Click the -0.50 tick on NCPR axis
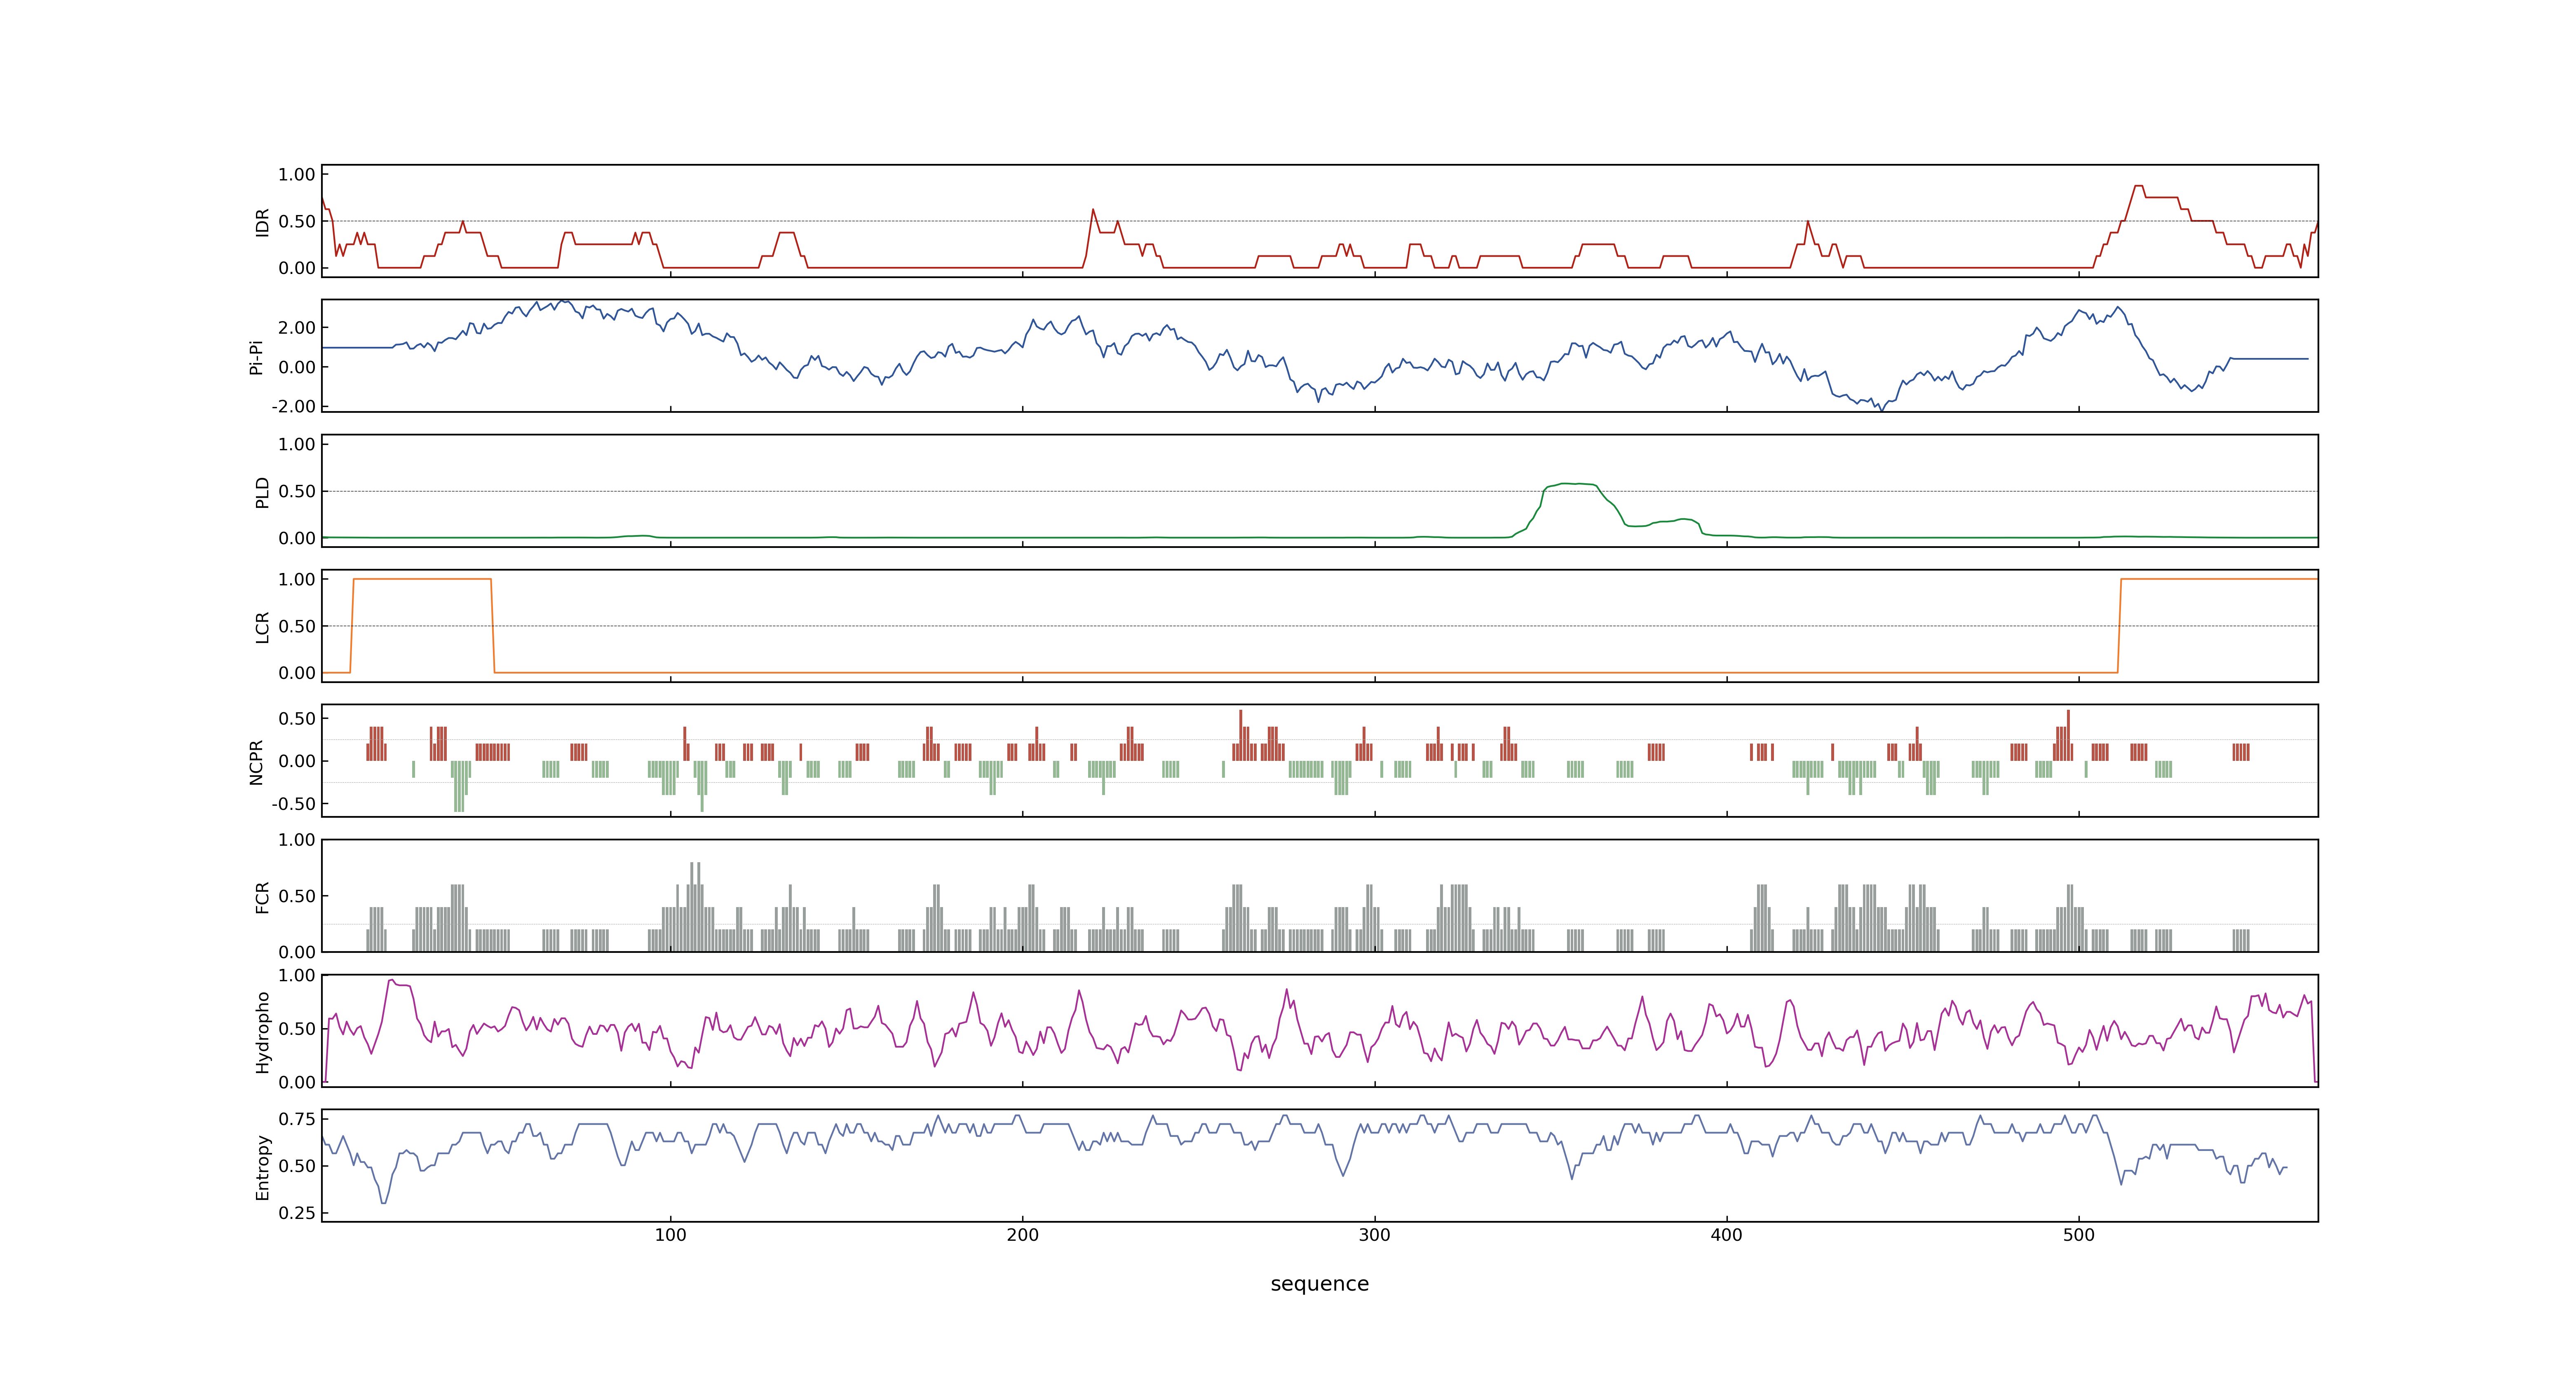2576x1373 pixels. click(x=293, y=803)
